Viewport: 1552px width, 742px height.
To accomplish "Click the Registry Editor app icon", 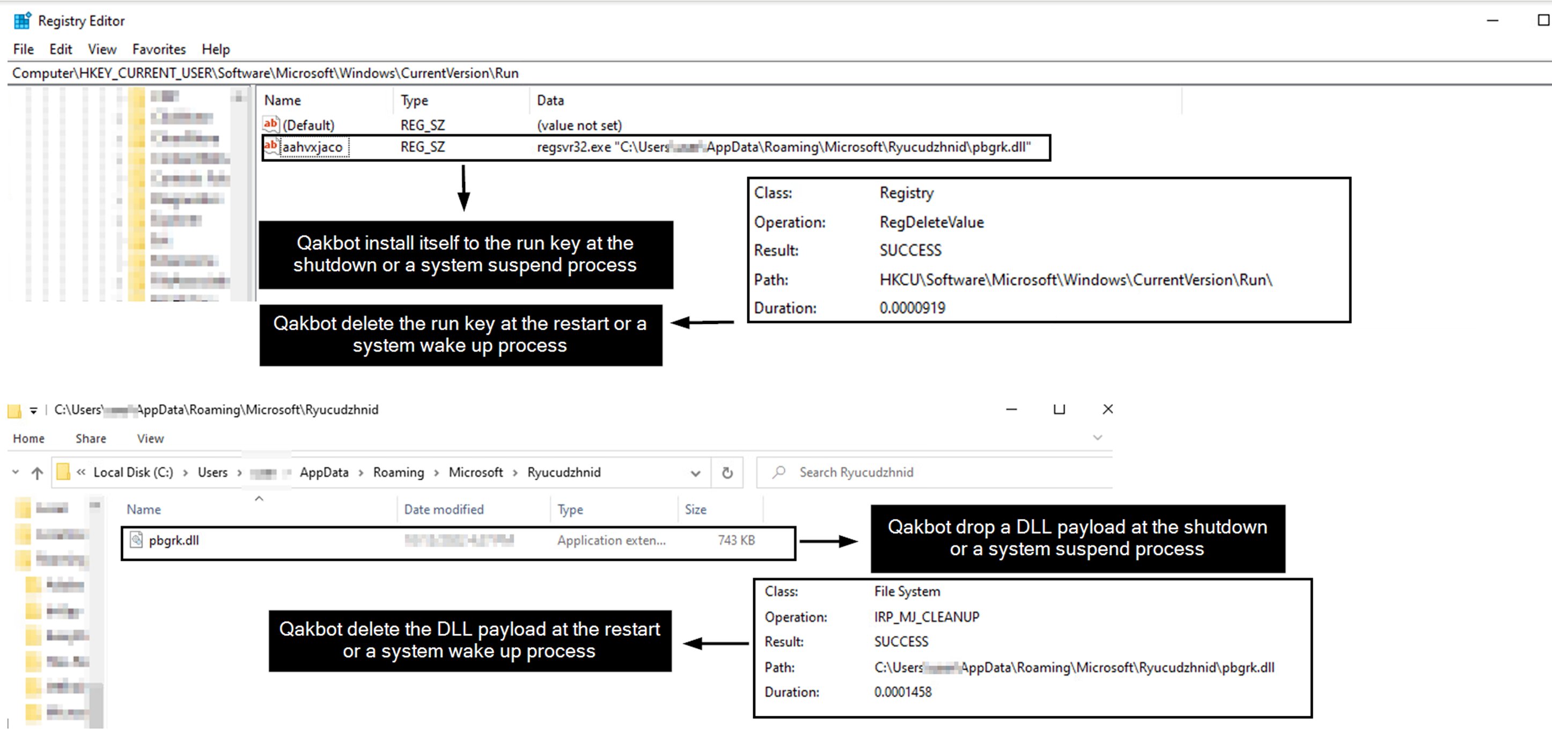I will click(x=23, y=20).
